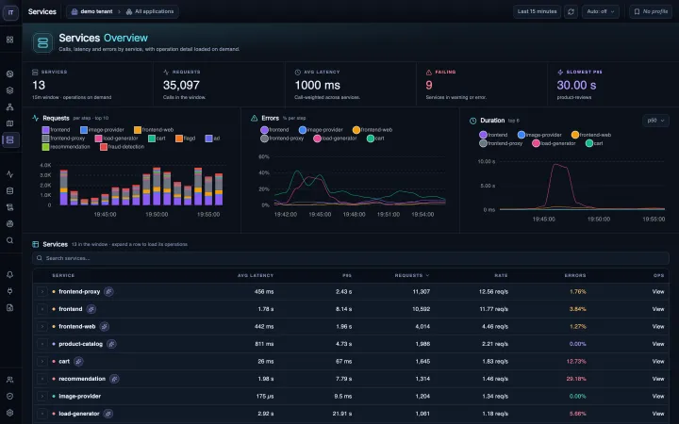Click the Slowest P95 summary card

click(x=613, y=85)
